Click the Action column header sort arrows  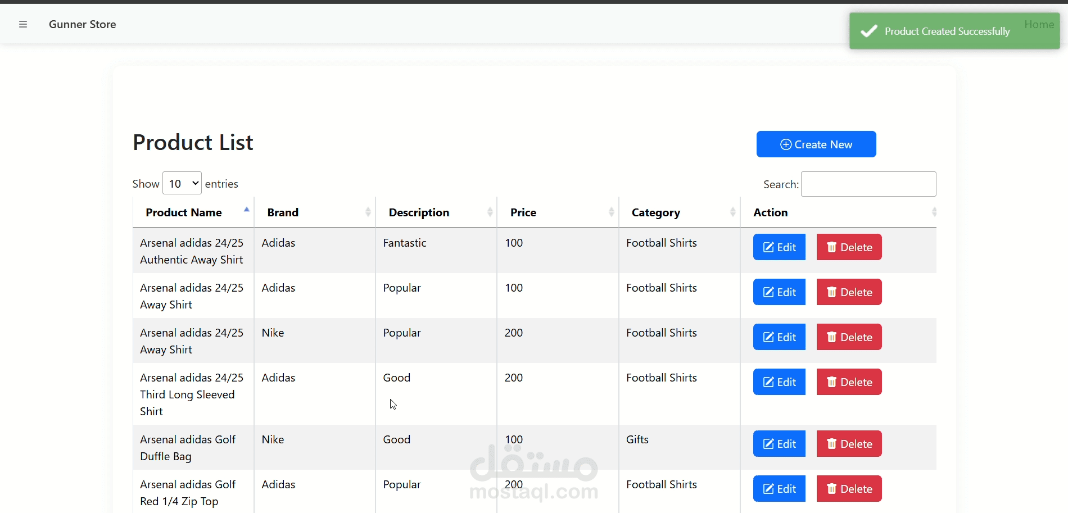pos(934,212)
